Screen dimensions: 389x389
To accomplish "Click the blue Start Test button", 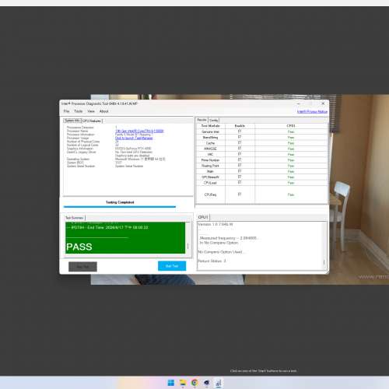I will pos(172,266).
